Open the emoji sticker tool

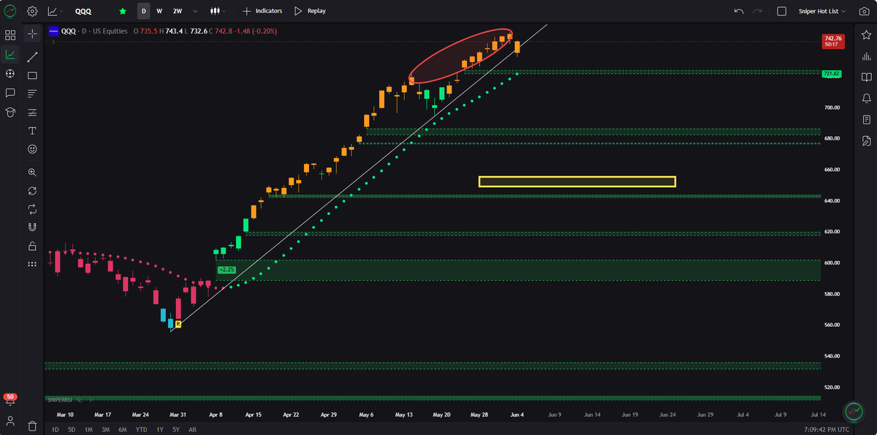[32, 148]
